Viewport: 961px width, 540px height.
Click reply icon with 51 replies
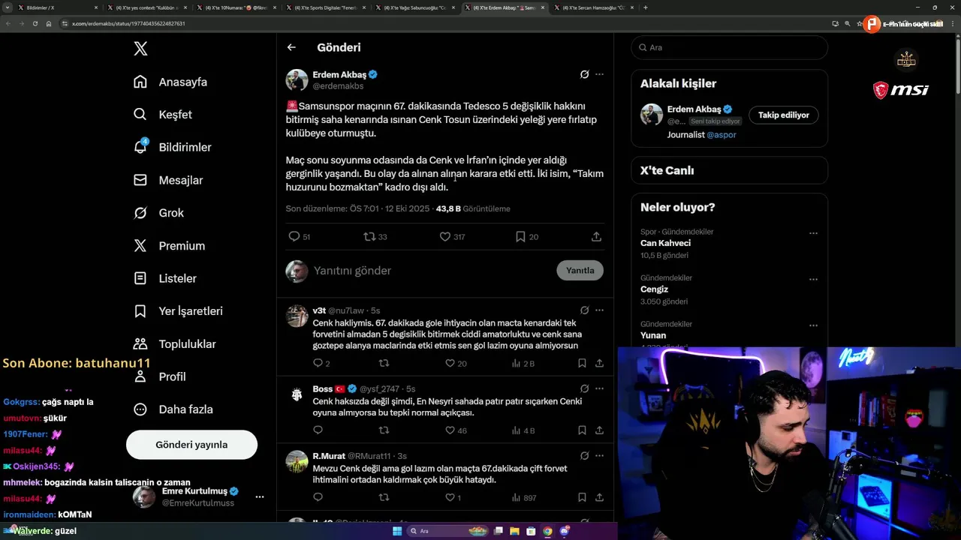tap(294, 236)
